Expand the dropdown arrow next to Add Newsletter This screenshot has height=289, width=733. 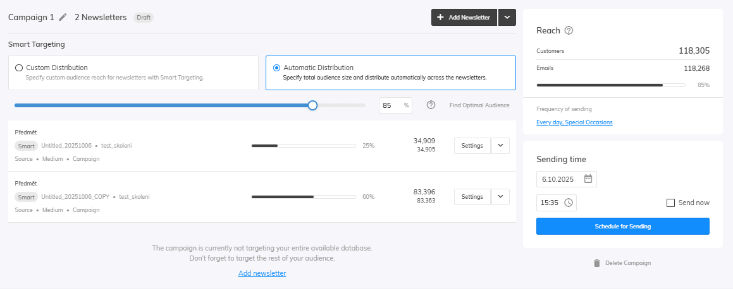pyautogui.click(x=507, y=18)
